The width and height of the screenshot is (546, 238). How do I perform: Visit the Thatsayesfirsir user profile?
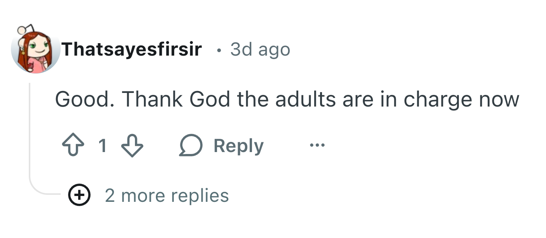pos(131,49)
